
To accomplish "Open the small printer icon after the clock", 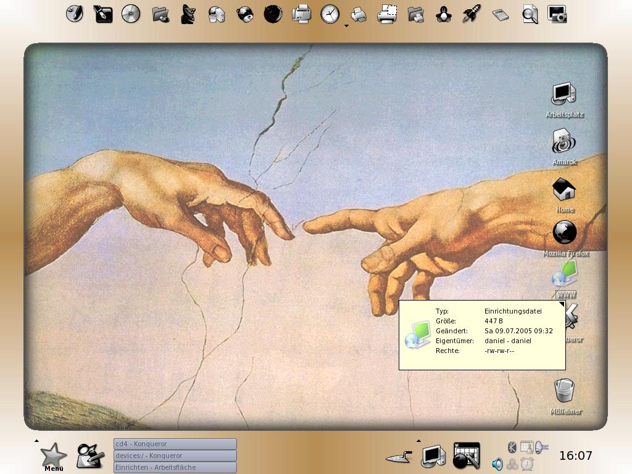I will [359, 15].
